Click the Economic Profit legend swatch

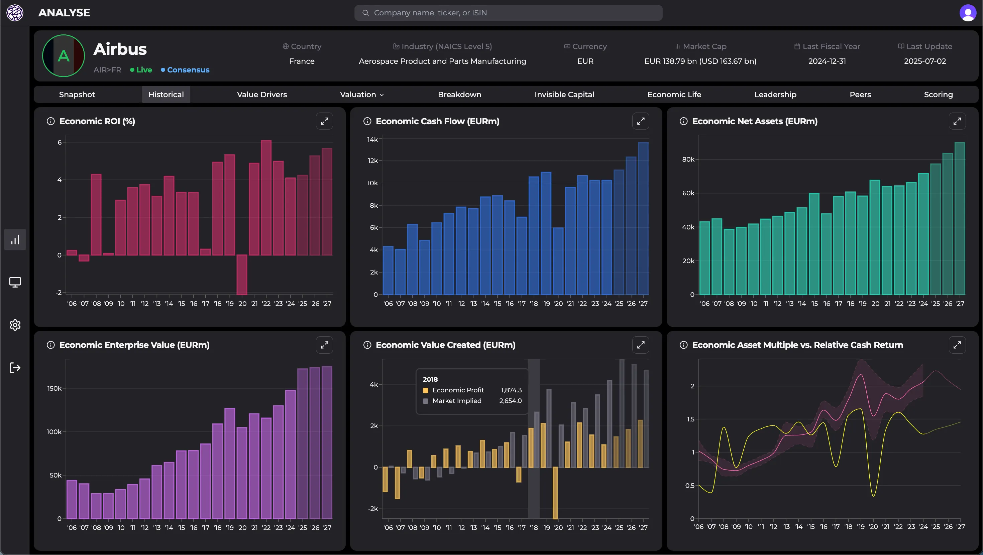point(426,390)
